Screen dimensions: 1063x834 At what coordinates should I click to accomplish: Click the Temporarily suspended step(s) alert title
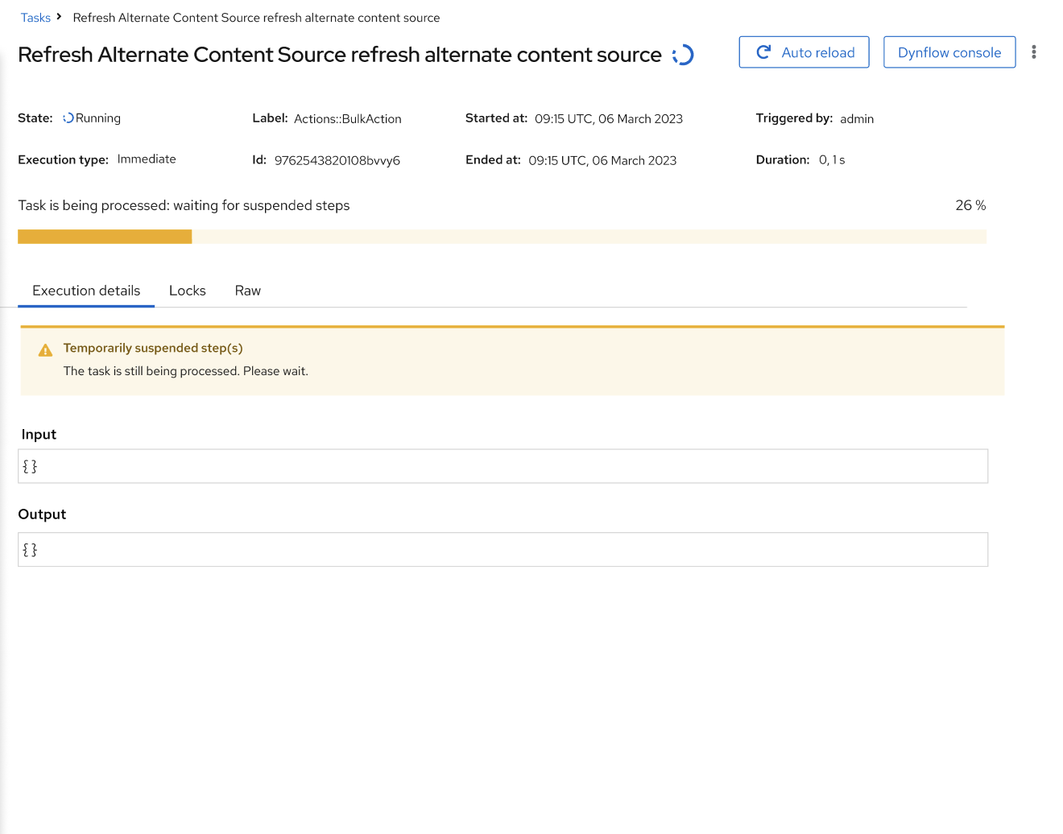153,348
